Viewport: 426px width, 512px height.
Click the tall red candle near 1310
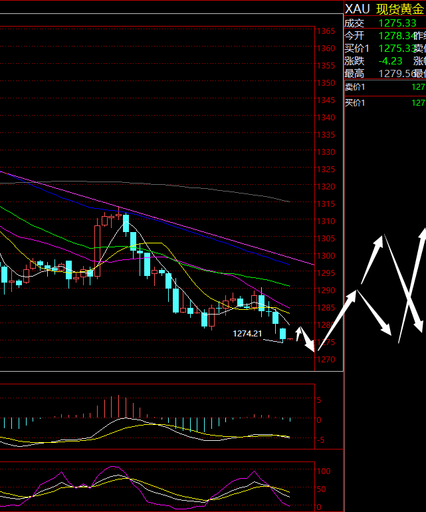tap(97, 251)
